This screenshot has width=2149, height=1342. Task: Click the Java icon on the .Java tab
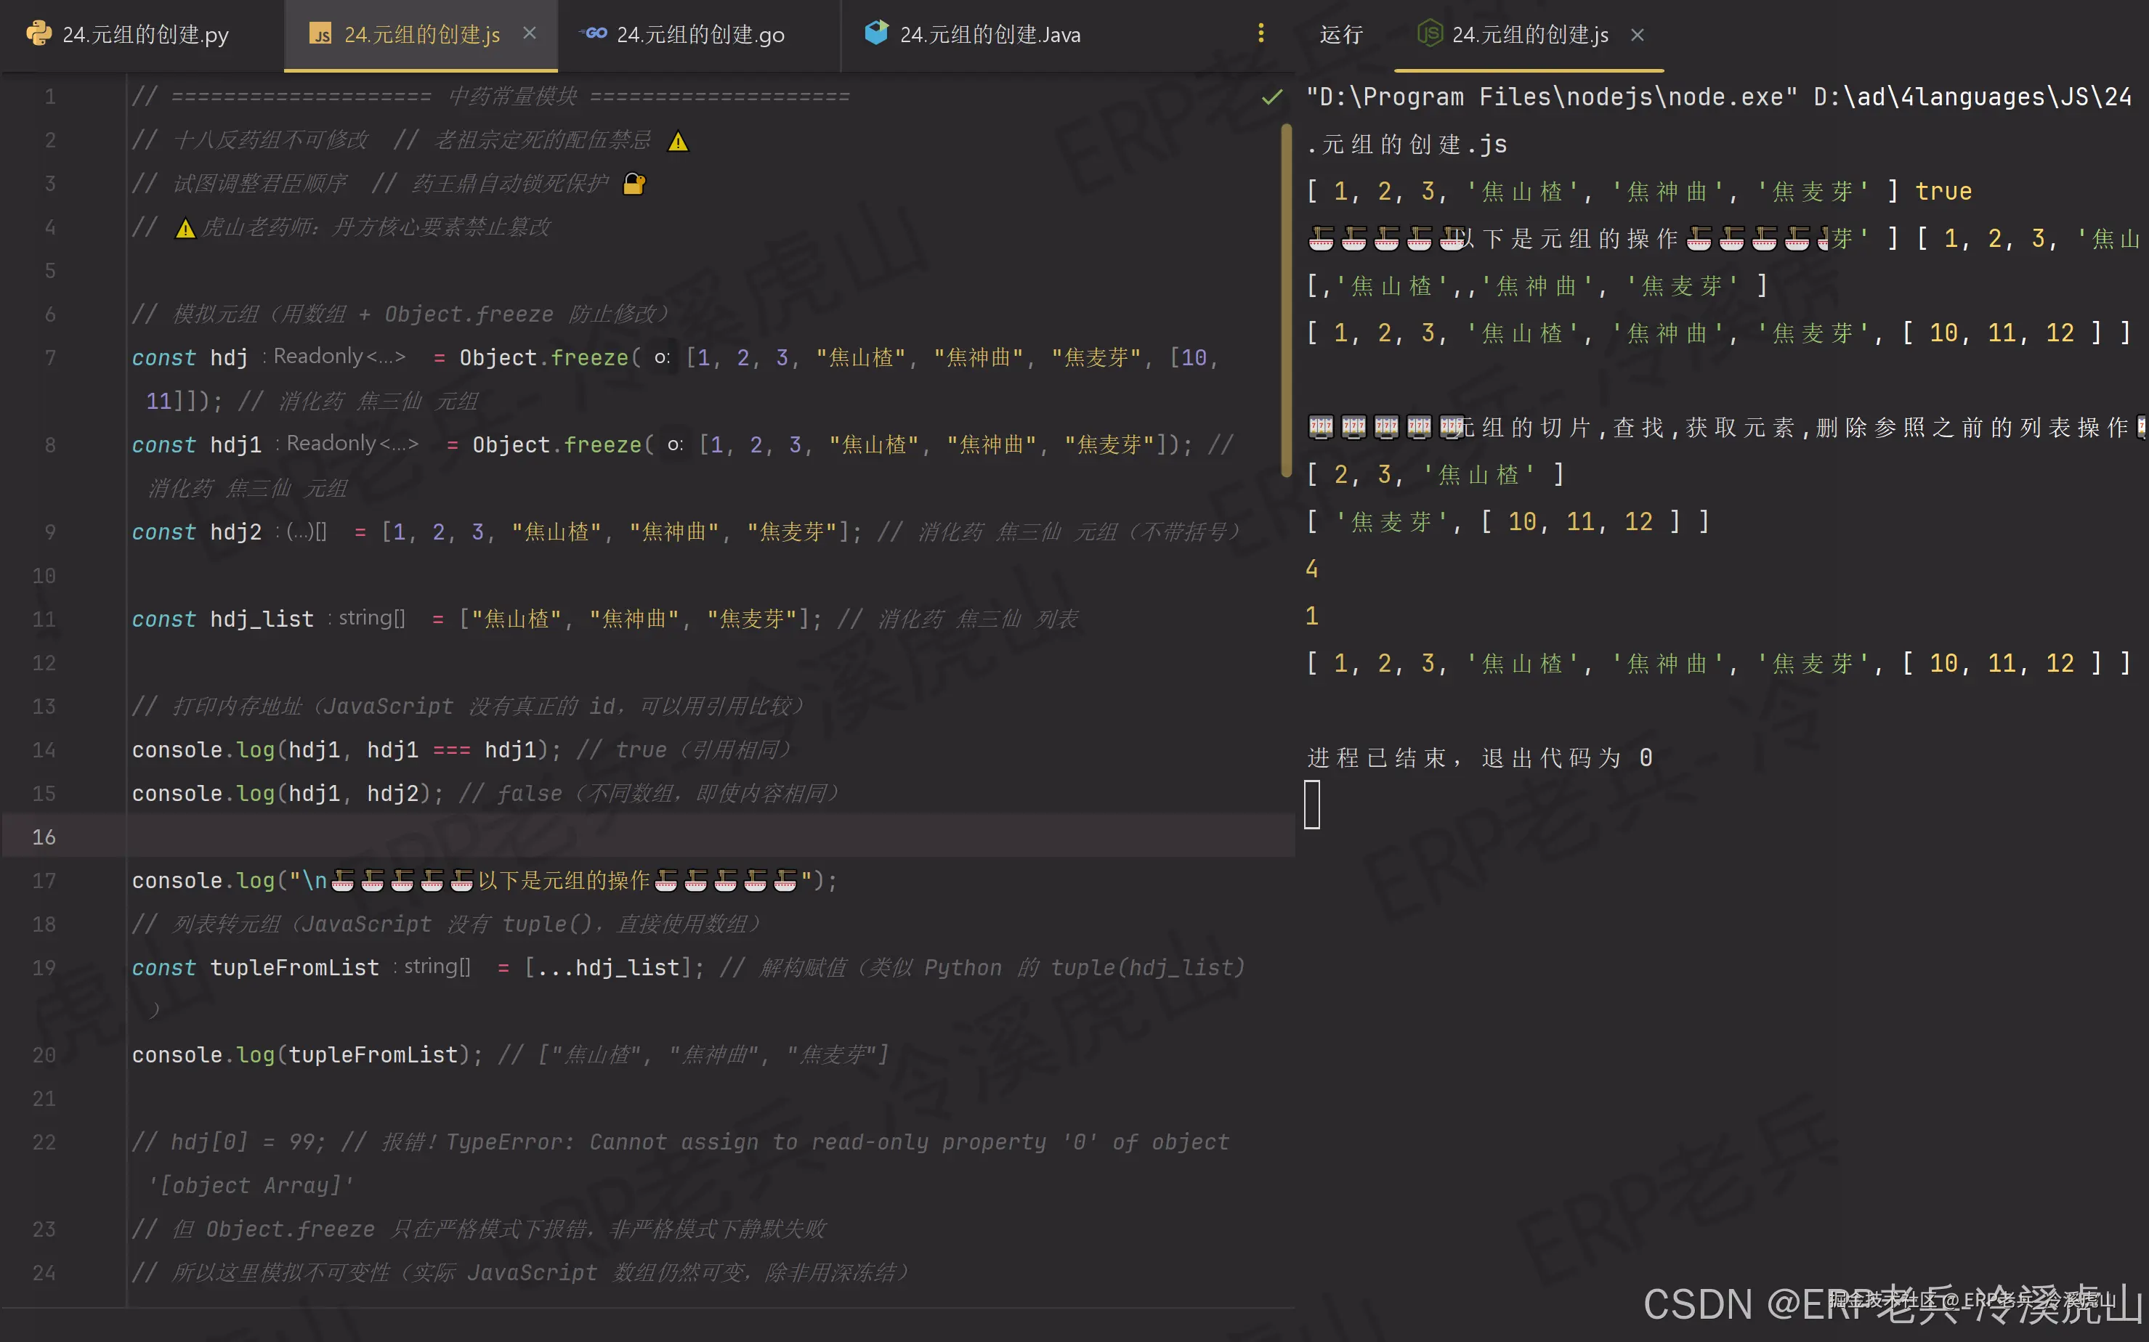tap(875, 33)
